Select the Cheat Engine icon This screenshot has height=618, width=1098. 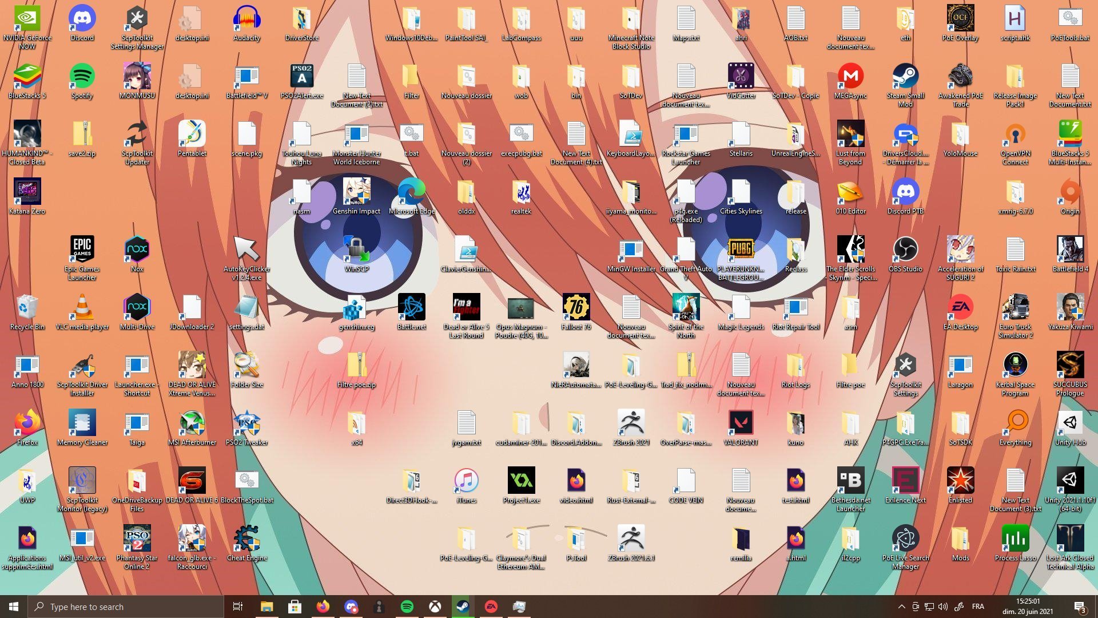tap(247, 544)
